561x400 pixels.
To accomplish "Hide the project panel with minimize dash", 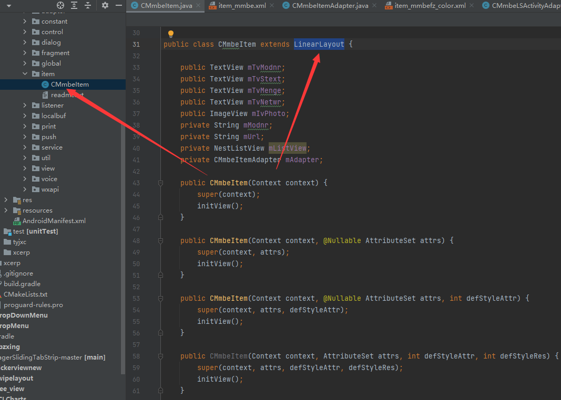I will tap(118, 5).
